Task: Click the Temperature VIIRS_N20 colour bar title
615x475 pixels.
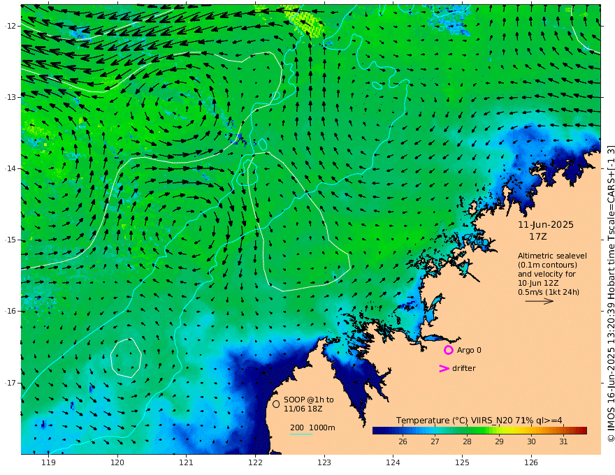Action: click(479, 421)
